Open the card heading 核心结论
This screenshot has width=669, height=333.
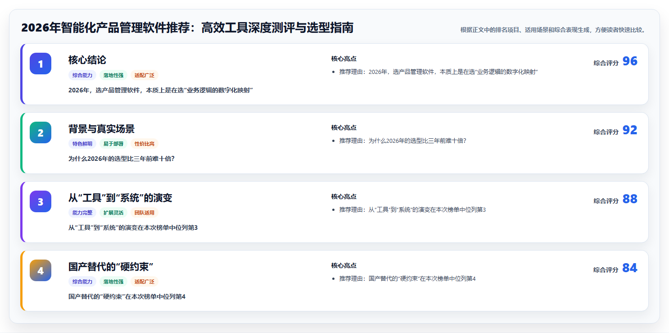pyautogui.click(x=87, y=60)
